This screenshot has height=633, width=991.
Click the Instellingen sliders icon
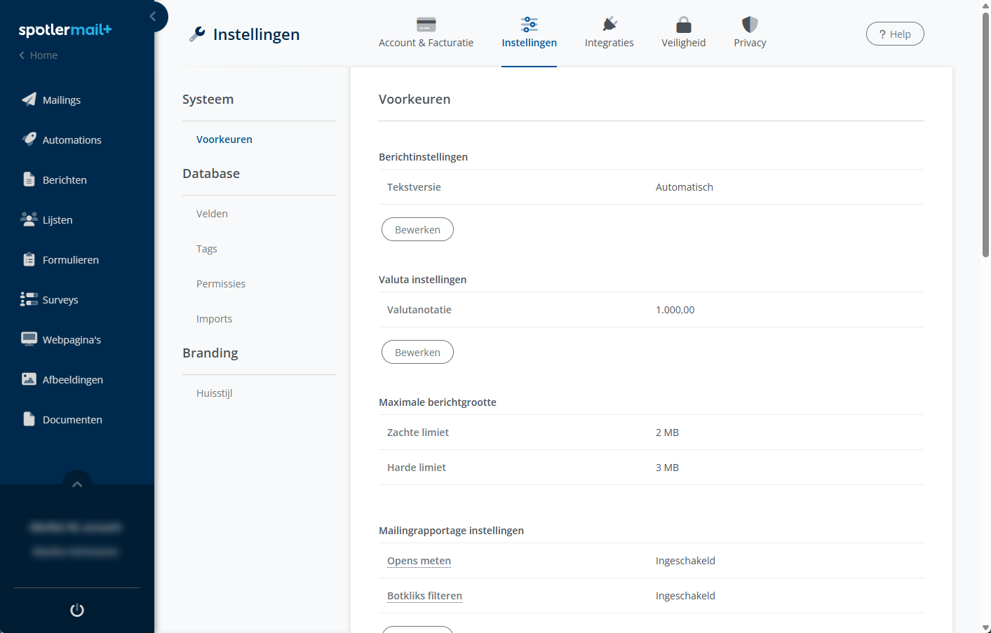click(x=530, y=25)
